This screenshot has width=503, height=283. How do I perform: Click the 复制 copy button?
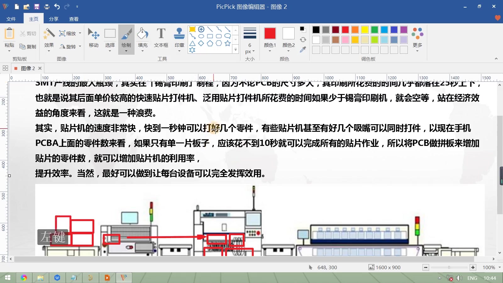28,47
